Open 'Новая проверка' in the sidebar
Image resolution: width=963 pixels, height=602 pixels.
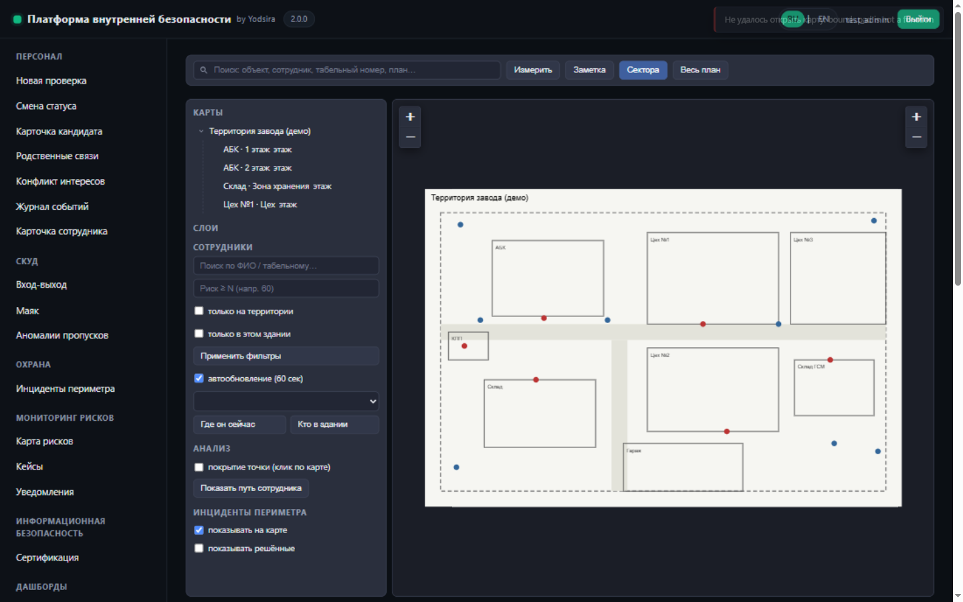click(51, 81)
